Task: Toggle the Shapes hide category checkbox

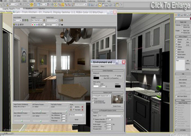Action: click(176, 42)
